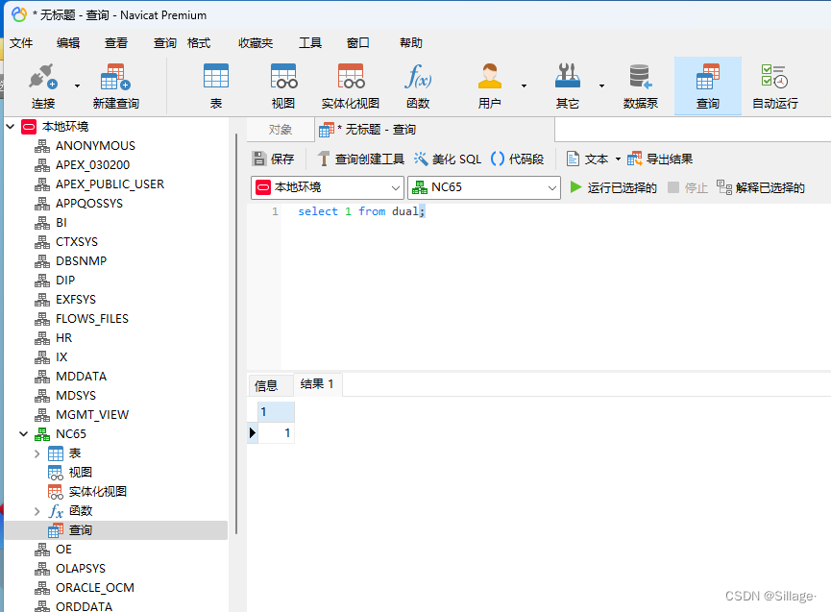831x612 pixels.
Task: Open the 格式 format menu
Action: (199, 43)
